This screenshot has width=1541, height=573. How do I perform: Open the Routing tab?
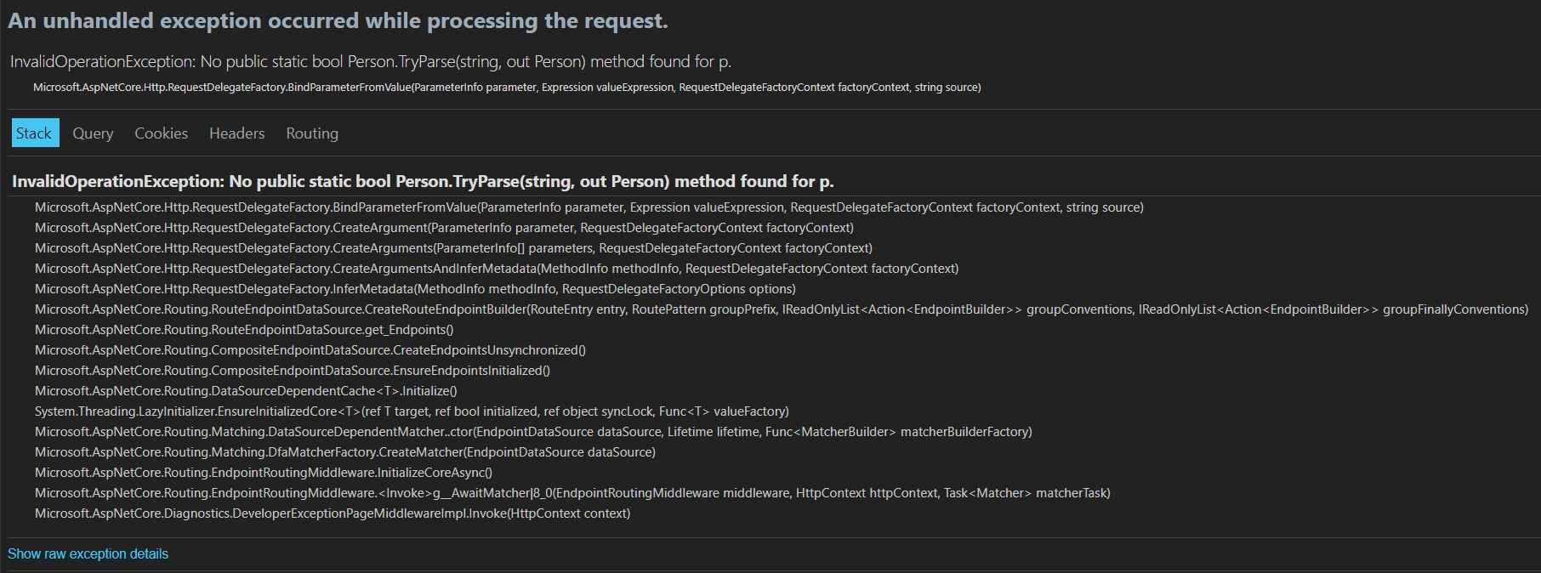[x=312, y=133]
